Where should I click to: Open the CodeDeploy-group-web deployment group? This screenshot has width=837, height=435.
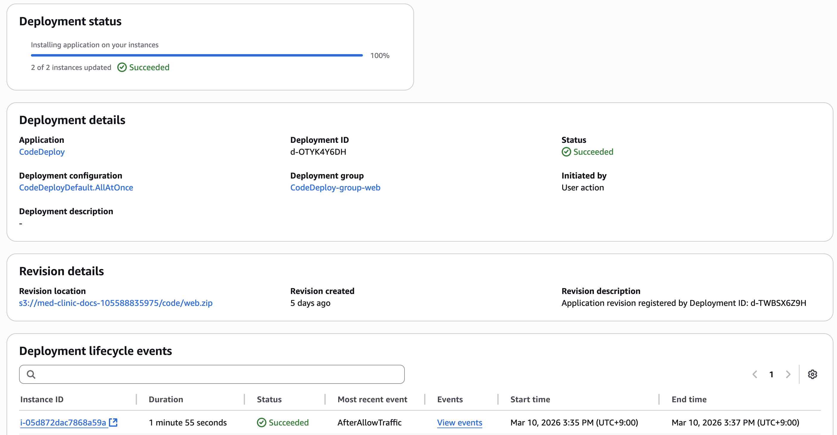click(x=335, y=187)
